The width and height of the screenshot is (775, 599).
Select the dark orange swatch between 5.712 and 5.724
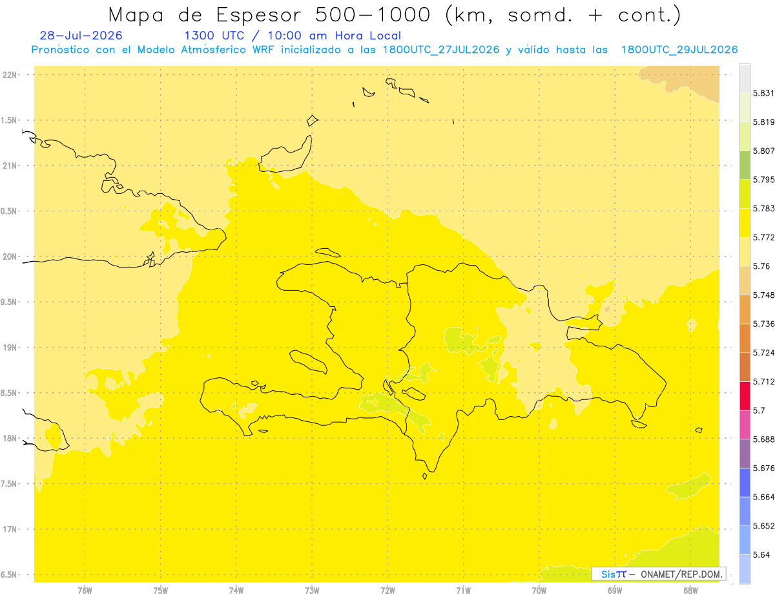point(745,366)
